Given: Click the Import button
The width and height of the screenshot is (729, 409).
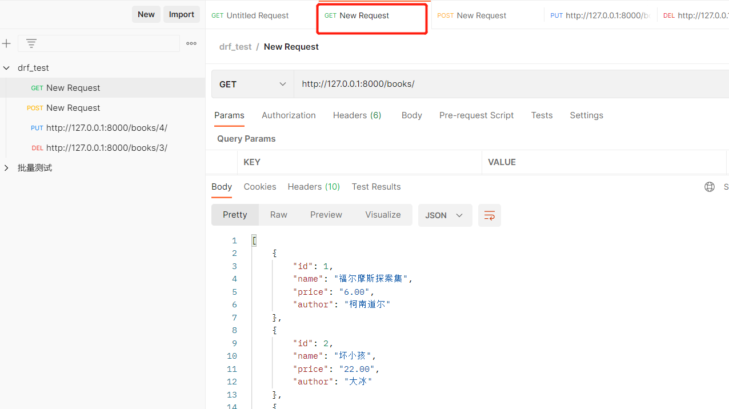Looking at the screenshot, I should click(x=181, y=14).
